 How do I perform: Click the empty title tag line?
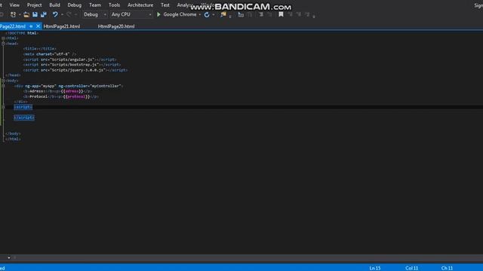tap(39, 49)
